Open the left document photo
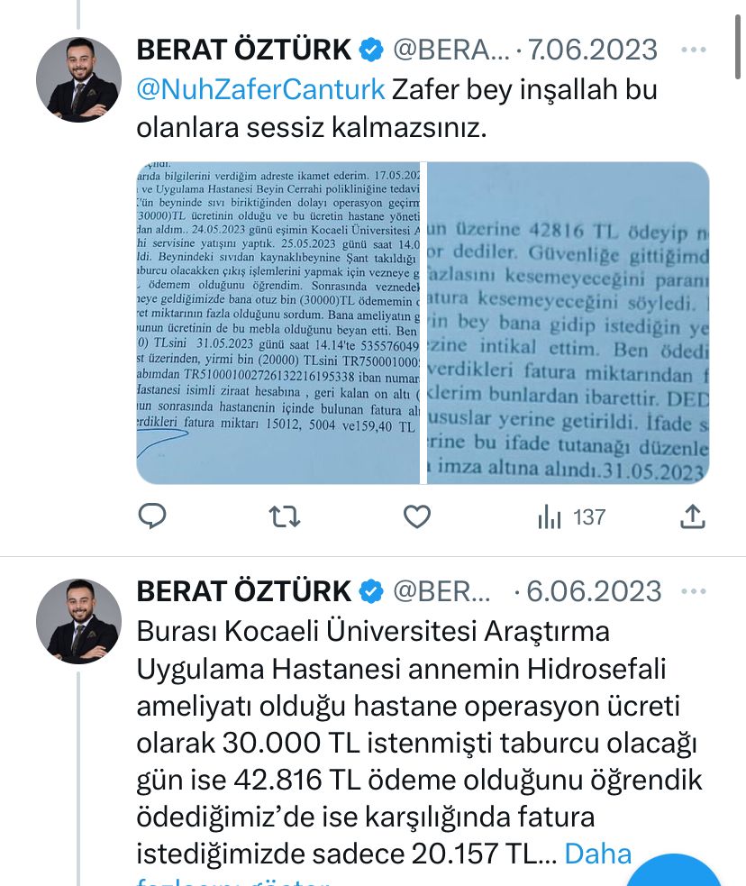Viewport: 746px width, 886px height. point(278,323)
